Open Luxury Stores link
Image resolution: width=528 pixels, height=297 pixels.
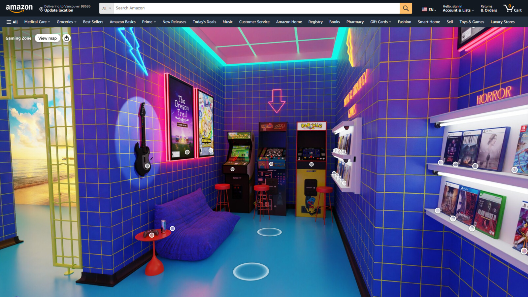coord(502,22)
